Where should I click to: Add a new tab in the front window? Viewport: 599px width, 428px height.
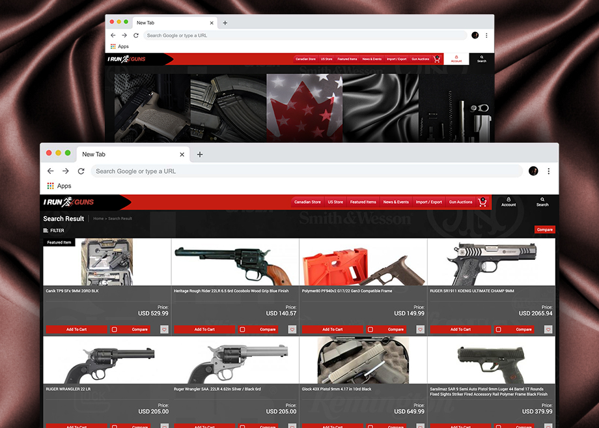[200, 154]
